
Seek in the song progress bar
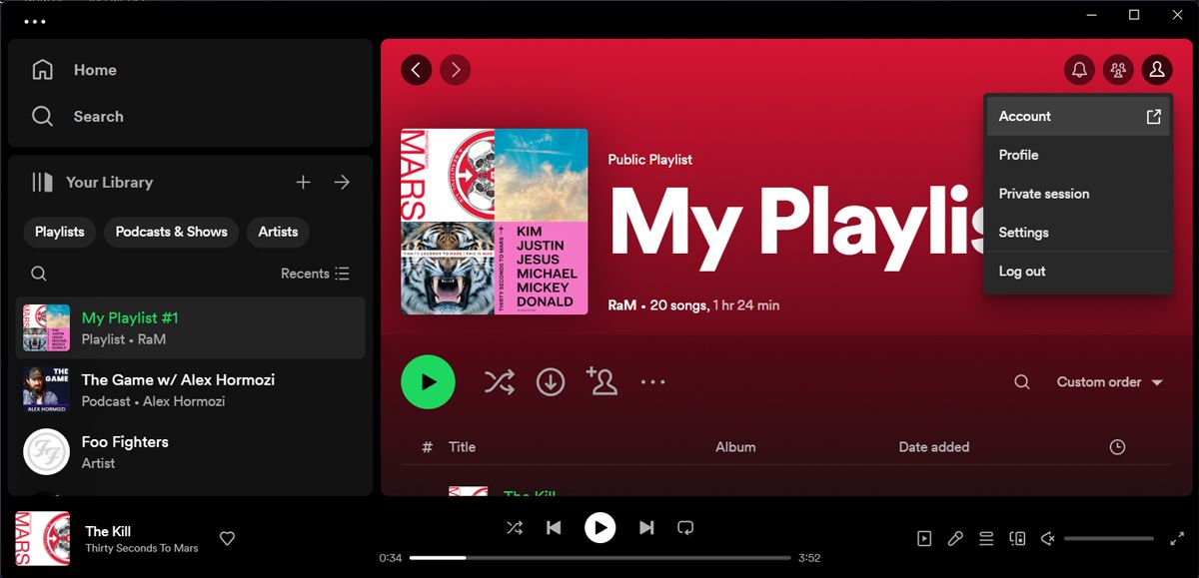[599, 558]
